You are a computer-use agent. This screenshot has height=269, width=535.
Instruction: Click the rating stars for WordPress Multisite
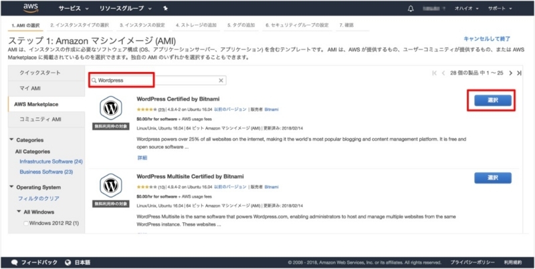(x=146, y=187)
